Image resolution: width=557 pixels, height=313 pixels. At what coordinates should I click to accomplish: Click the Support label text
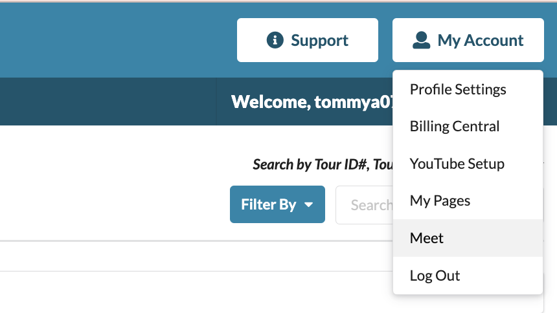point(319,41)
